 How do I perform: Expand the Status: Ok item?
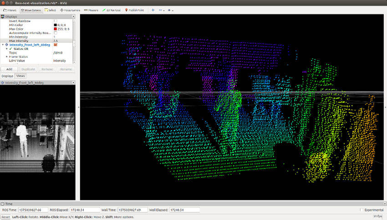click(x=7, y=49)
